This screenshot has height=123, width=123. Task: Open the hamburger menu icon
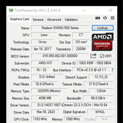tap(112, 18)
